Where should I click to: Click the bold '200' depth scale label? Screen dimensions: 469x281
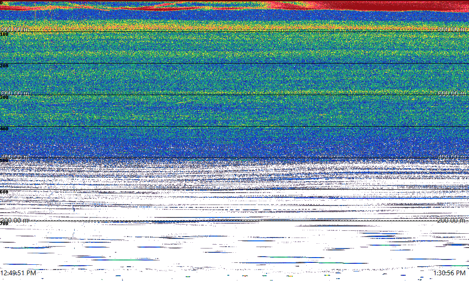click(x=4, y=65)
